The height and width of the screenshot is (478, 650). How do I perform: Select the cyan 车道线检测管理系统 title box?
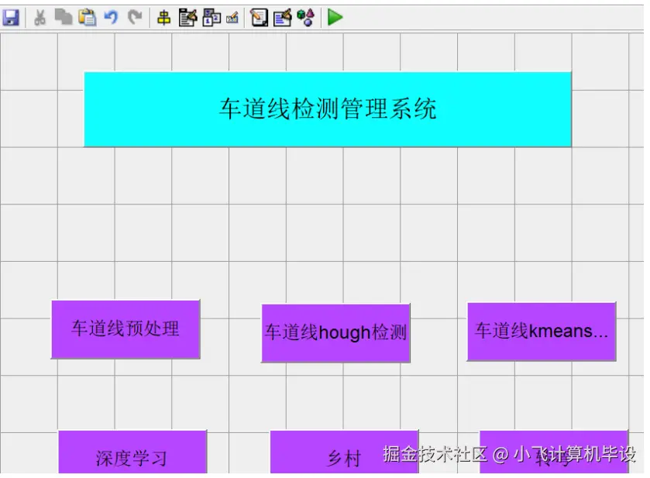[x=328, y=109]
